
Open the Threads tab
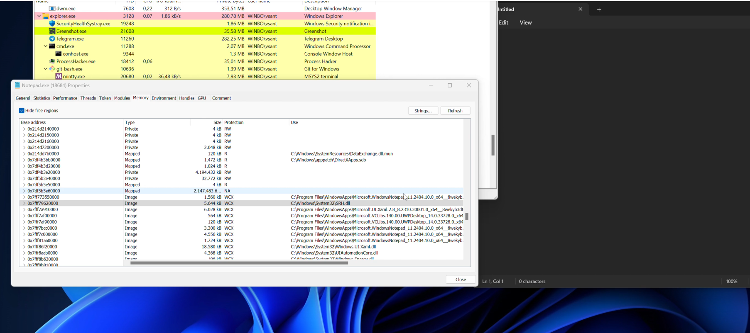(x=88, y=98)
